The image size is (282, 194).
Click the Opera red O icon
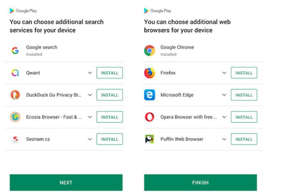[x=149, y=117]
